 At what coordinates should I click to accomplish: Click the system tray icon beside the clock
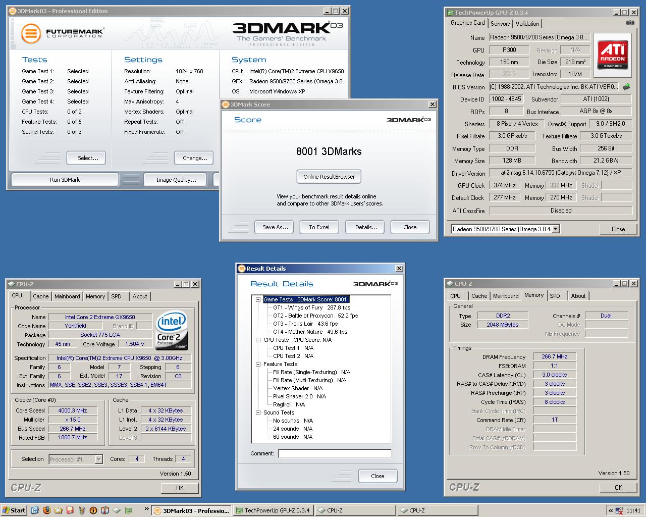pyautogui.click(x=620, y=510)
